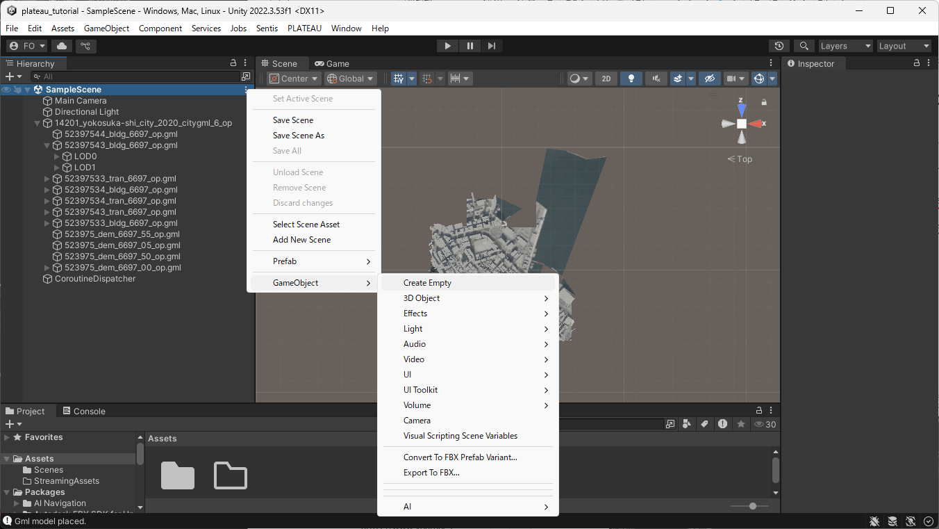Click the global search magnifier icon
This screenshot has width=939, height=529.
pyautogui.click(x=804, y=46)
